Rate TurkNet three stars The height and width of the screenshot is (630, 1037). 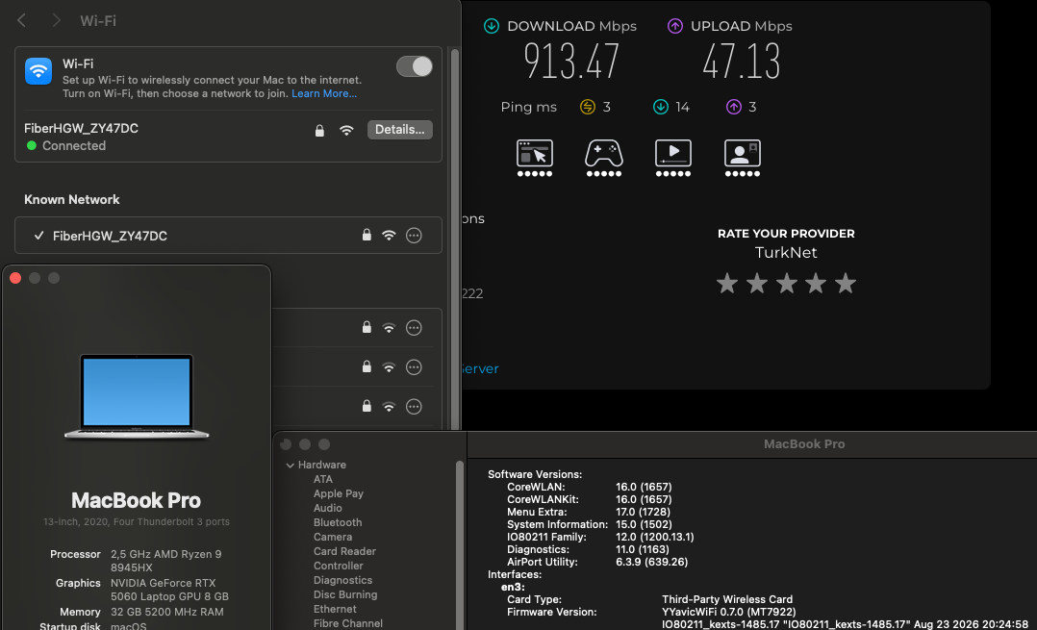[x=786, y=284]
